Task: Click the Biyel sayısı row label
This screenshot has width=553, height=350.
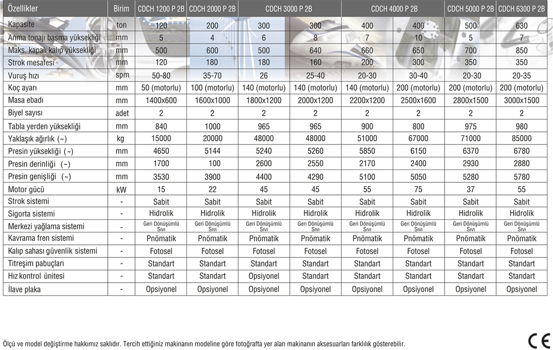Action: point(25,113)
